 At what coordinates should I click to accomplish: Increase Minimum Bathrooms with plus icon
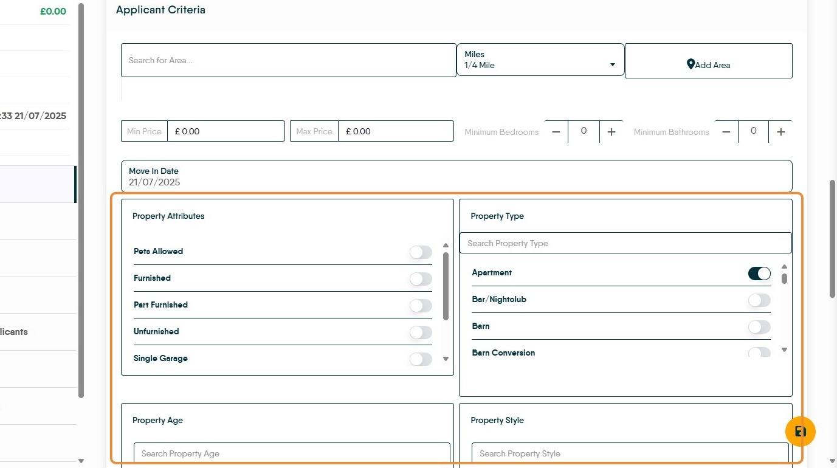pyautogui.click(x=781, y=132)
